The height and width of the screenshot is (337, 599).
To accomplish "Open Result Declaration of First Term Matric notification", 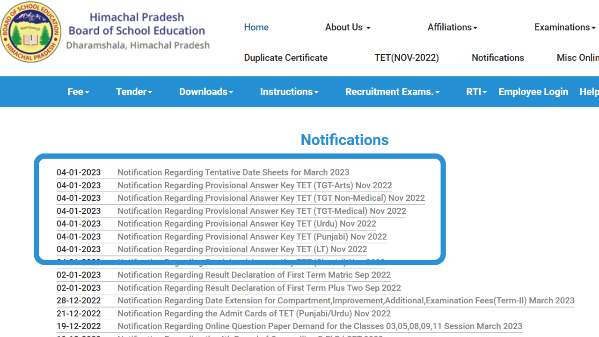I will tap(254, 275).
